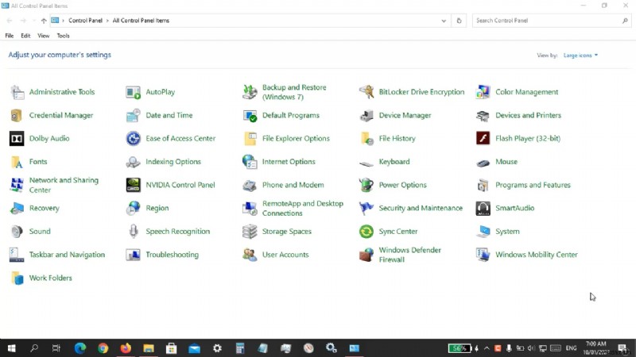This screenshot has height=357, width=636.
Task: Open the recent locations dropdown near navigation arrows
Action: 33,21
